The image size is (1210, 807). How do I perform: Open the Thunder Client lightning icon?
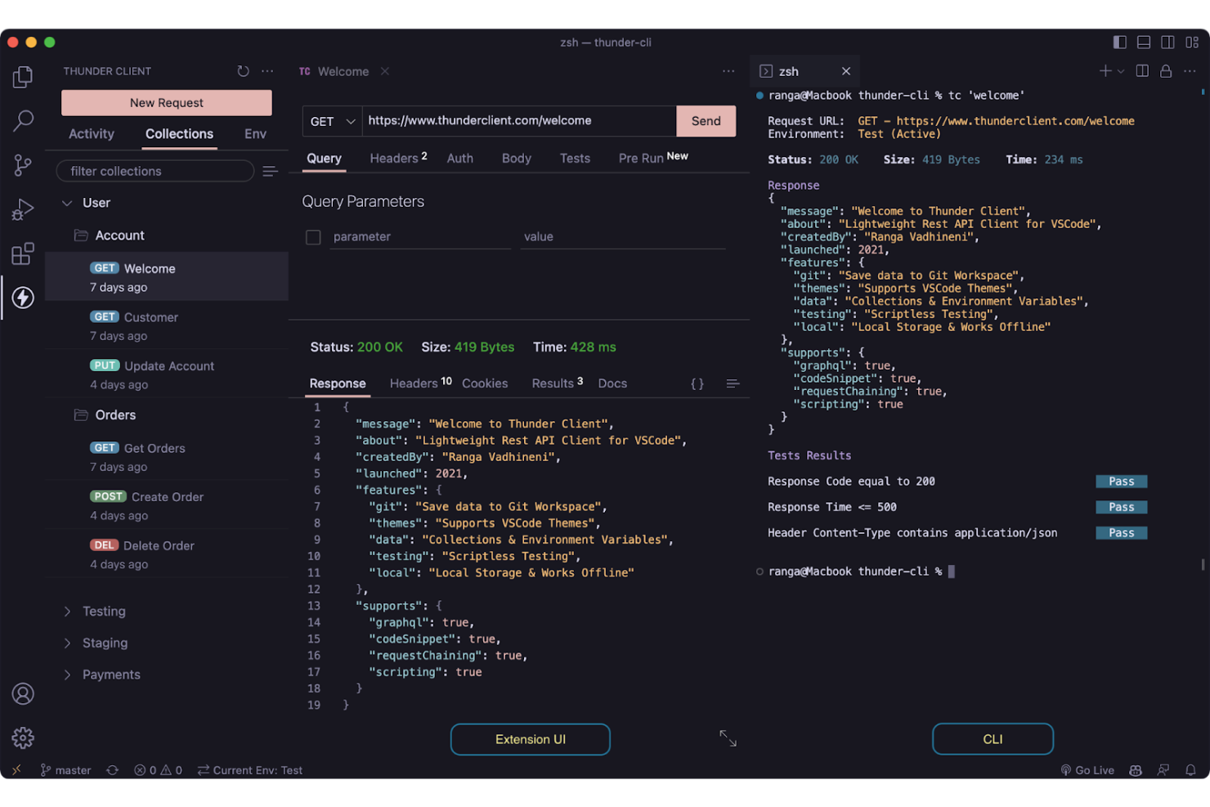point(23,298)
